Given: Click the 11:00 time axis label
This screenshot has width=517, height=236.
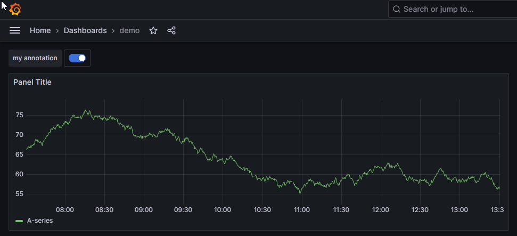Looking at the screenshot, I should [301, 210].
